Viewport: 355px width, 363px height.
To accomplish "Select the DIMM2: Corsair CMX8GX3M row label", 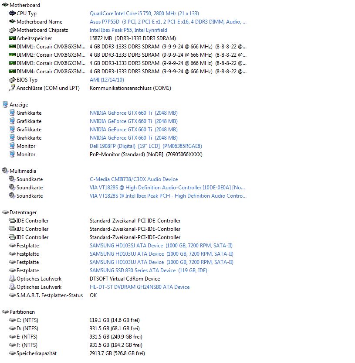I will pyautogui.click(x=51, y=55).
